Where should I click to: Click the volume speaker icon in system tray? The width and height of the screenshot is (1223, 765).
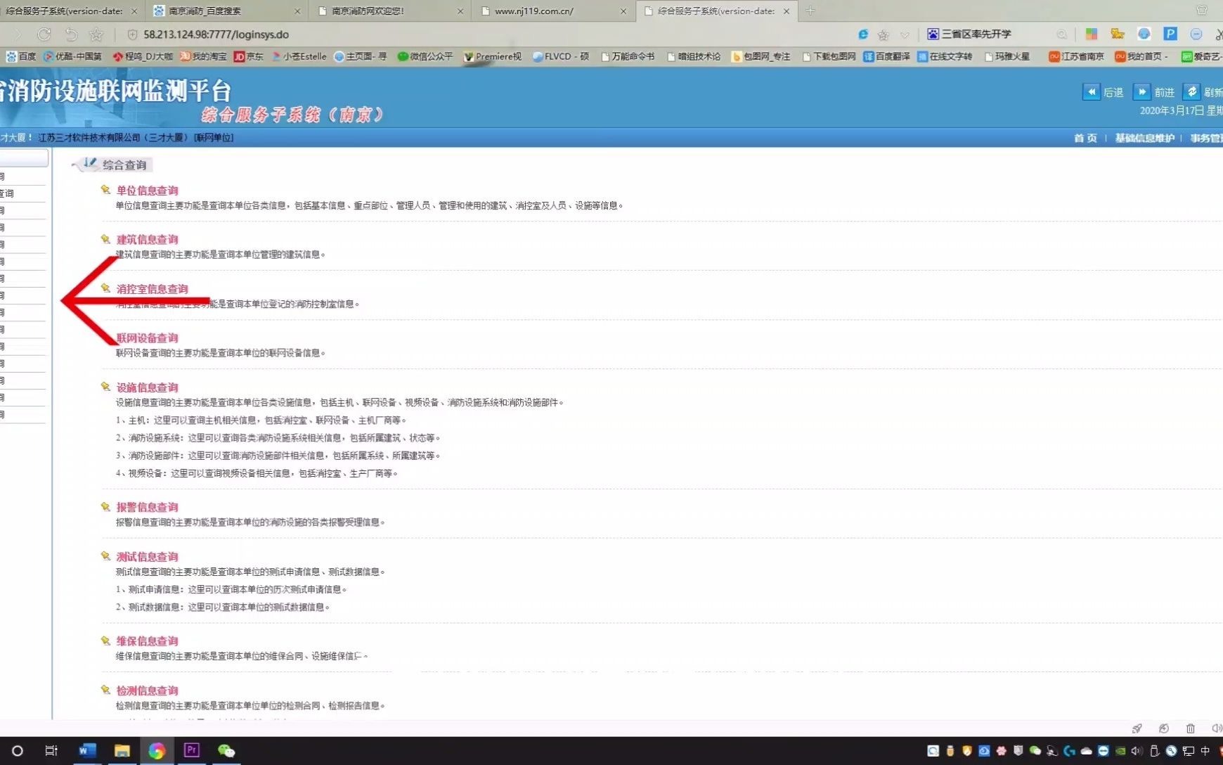pos(1137,751)
